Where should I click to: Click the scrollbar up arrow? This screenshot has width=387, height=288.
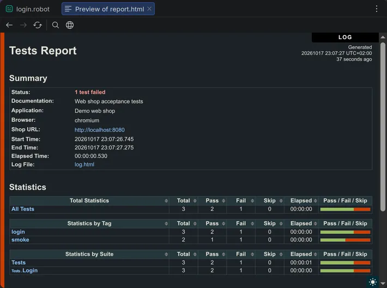click(x=383, y=37)
